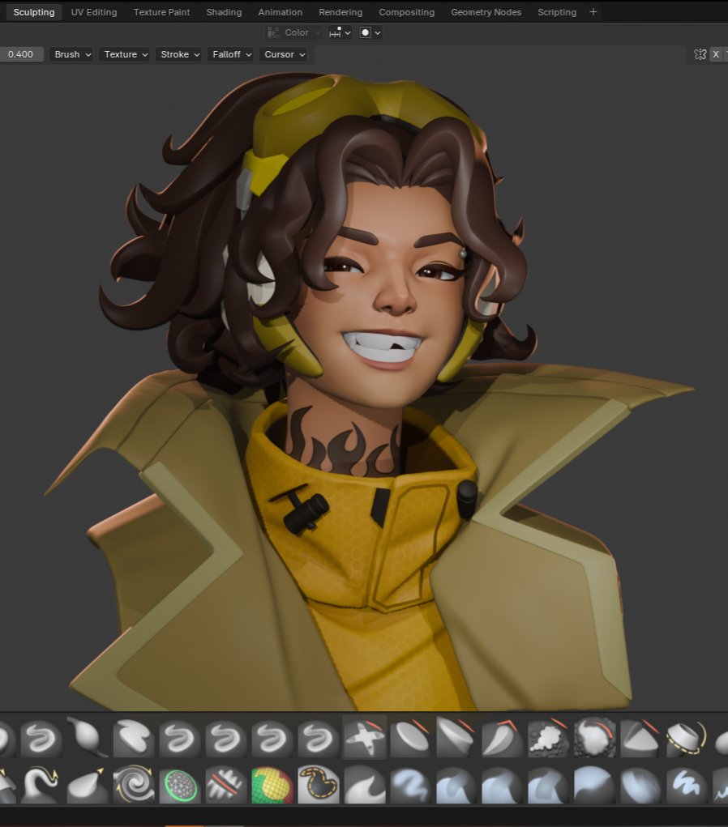Choose the soft blurry blue squiggle paint brush
The width and height of the screenshot is (728, 827).
tap(410, 784)
